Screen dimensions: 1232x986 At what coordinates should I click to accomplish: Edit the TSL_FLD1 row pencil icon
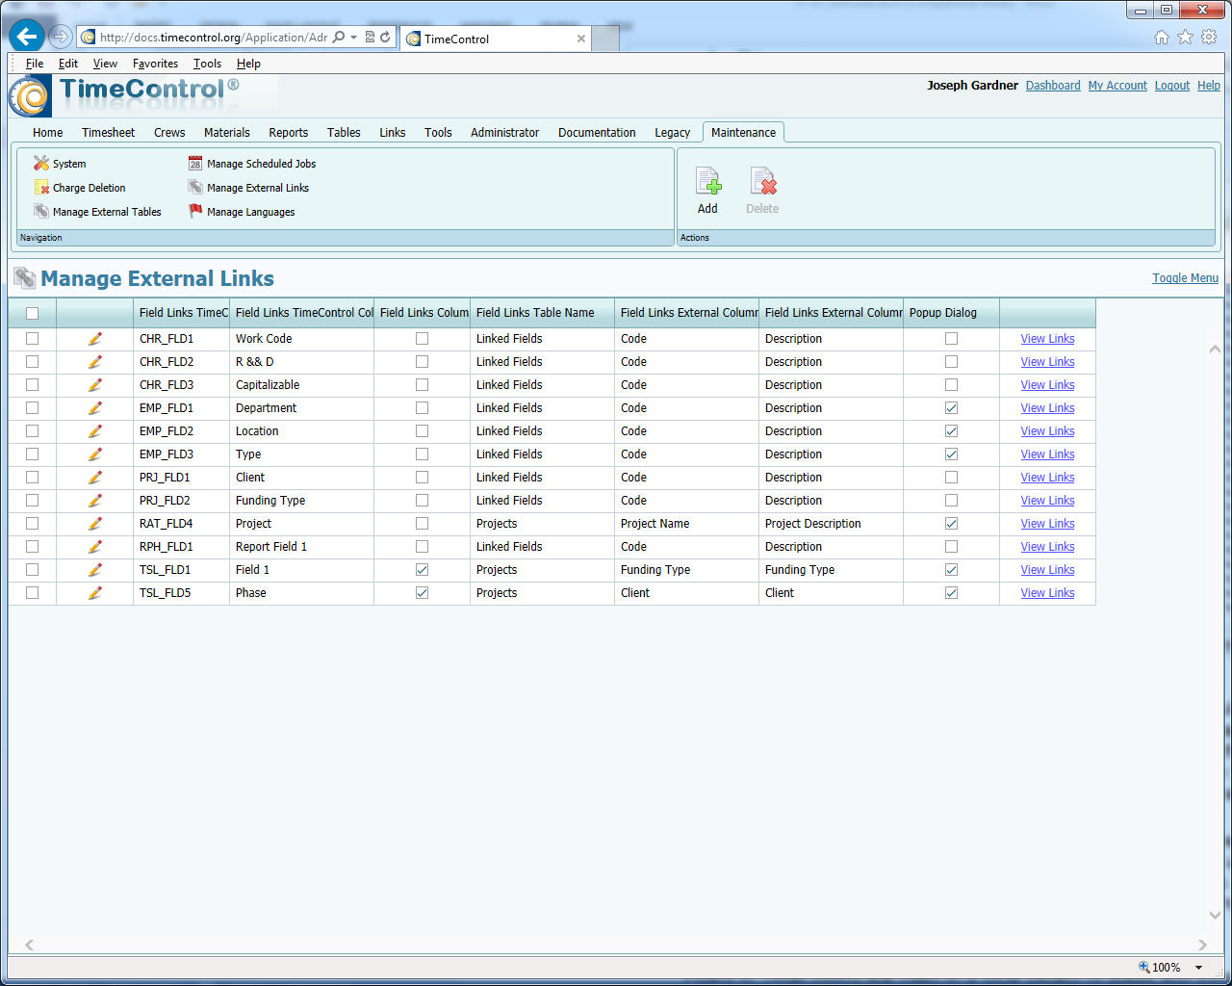[94, 570]
